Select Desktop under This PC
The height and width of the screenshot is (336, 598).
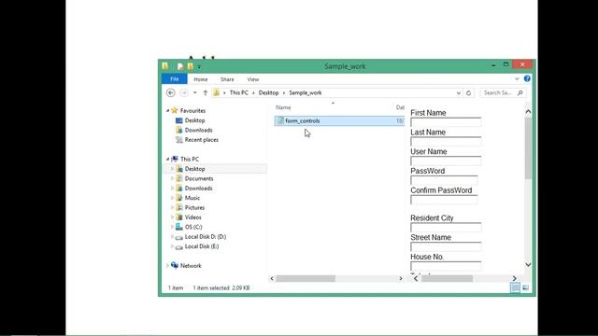[194, 169]
